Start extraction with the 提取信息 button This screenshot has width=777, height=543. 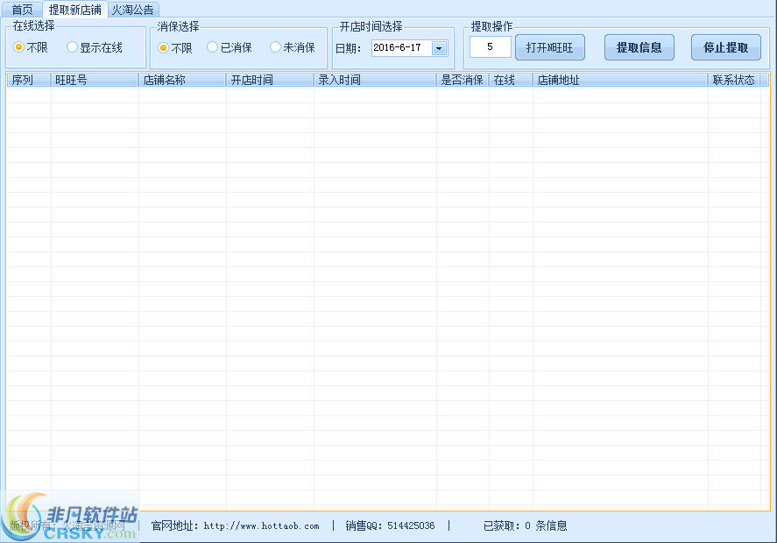point(639,47)
